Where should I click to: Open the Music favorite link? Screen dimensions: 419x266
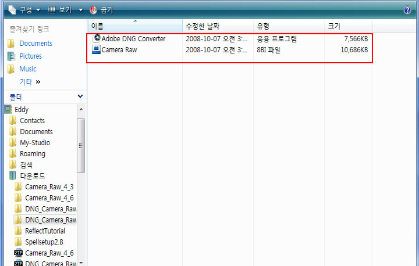28,69
